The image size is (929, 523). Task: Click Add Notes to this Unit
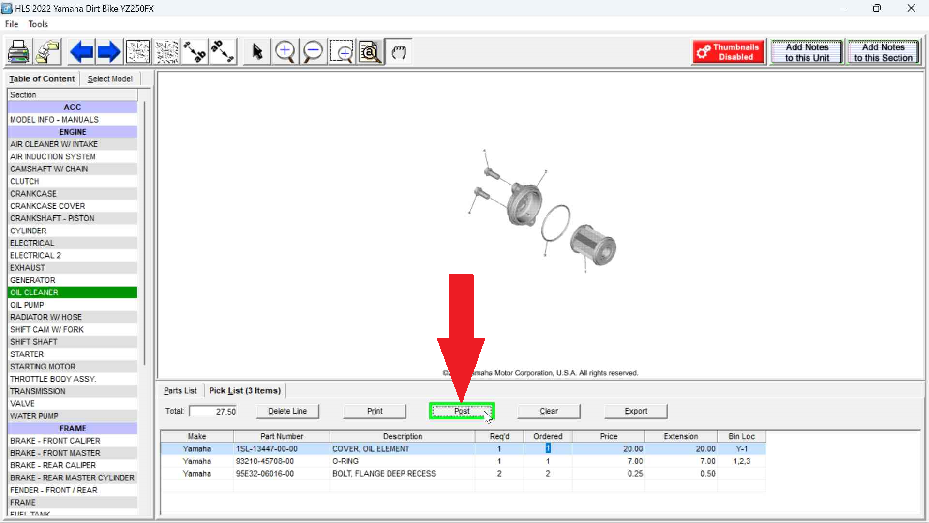[807, 52]
